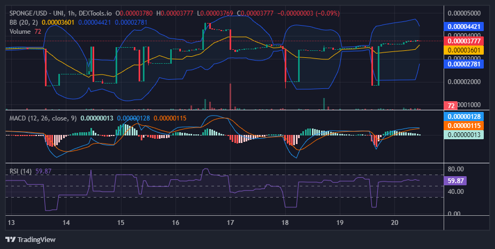The image size is (495, 249).
Task: Click the lower band price tag 0.00002781
Action: click(x=464, y=64)
